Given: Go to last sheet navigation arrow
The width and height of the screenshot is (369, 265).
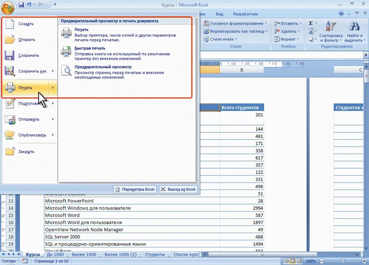Looking at the screenshot, I should 19,254.
